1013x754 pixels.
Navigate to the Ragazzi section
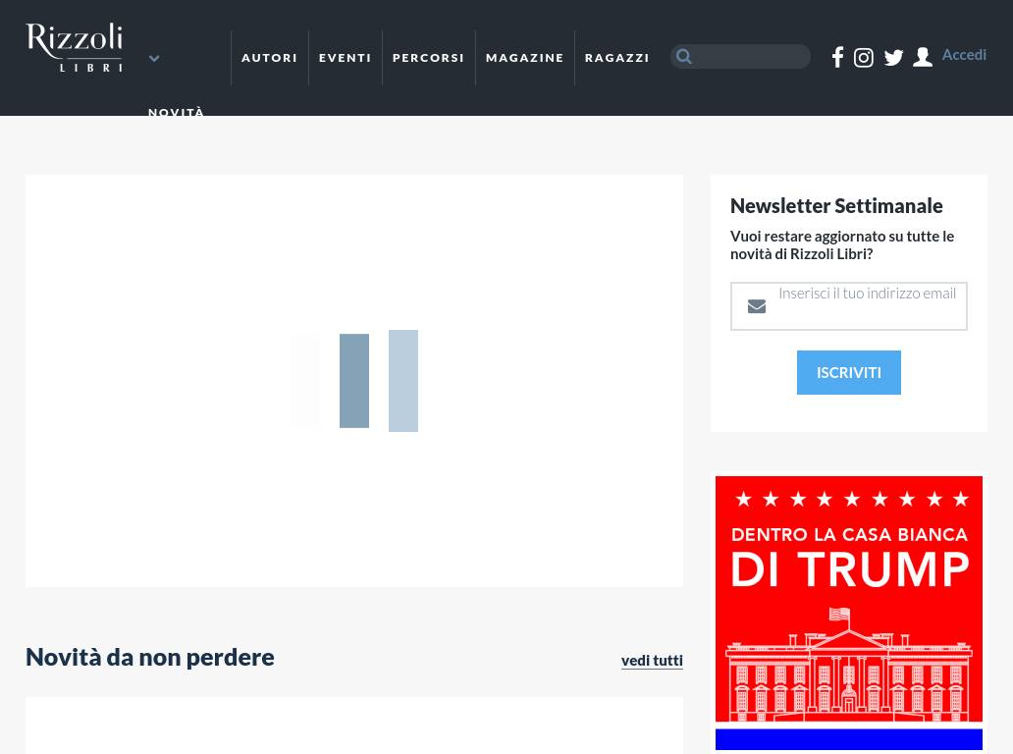pos(616,58)
